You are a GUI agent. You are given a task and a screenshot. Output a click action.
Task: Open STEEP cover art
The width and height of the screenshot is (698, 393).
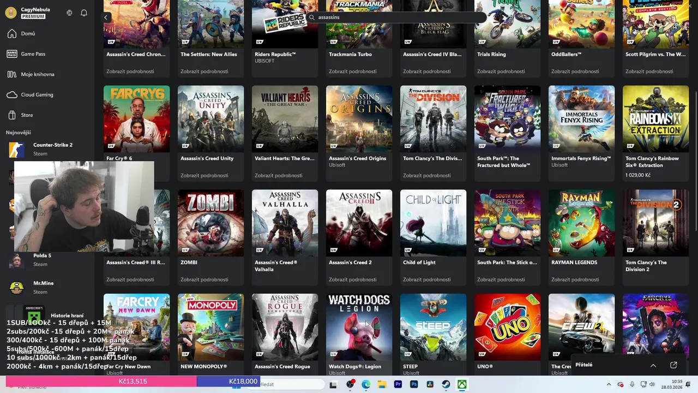coord(433,327)
